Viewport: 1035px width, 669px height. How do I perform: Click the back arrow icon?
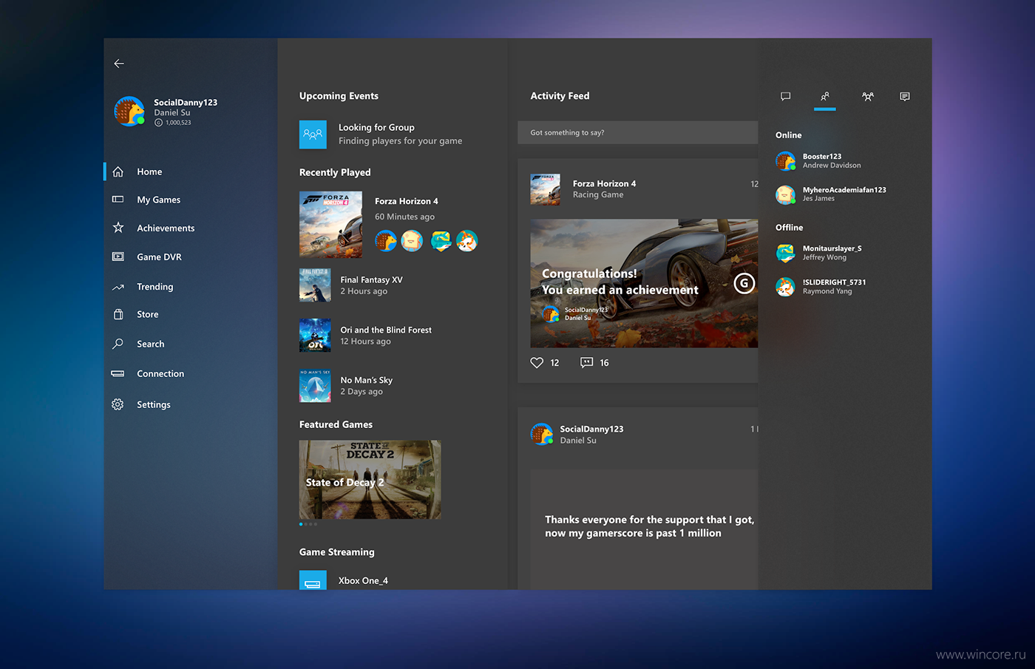pyautogui.click(x=119, y=64)
